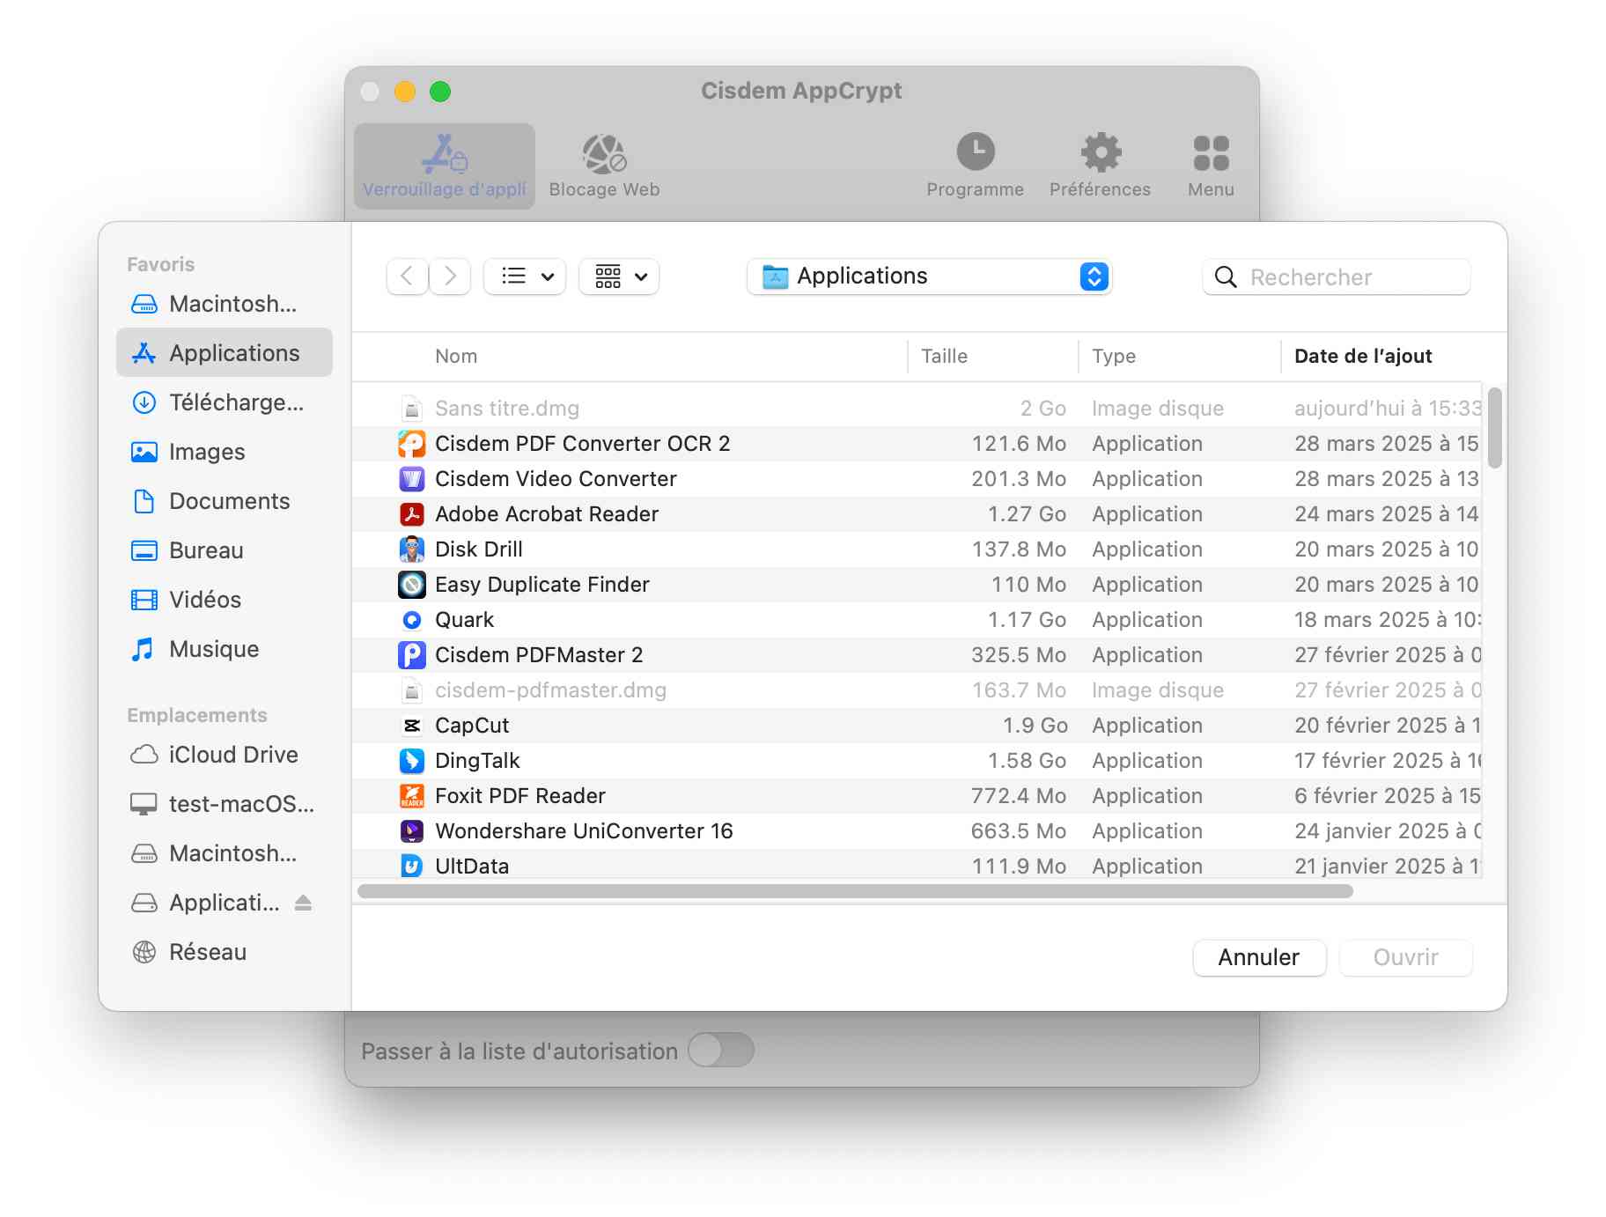Screen dimensions: 1606x1217
Task: Select Cisdem PDF Converter OCR 2 app
Action: (x=917, y=444)
